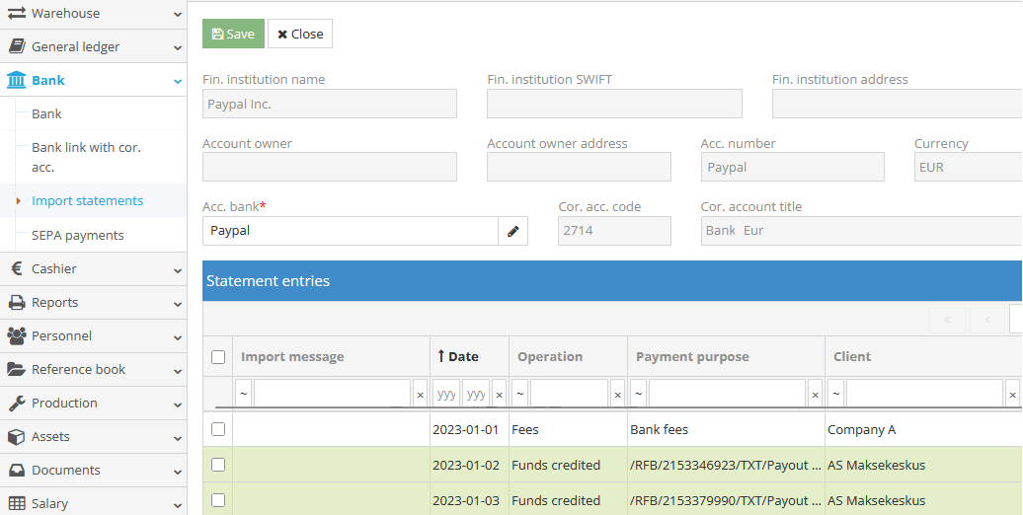Click the Warehouse arrows icon in sidebar
The height and width of the screenshot is (515, 1023).
[x=16, y=13]
